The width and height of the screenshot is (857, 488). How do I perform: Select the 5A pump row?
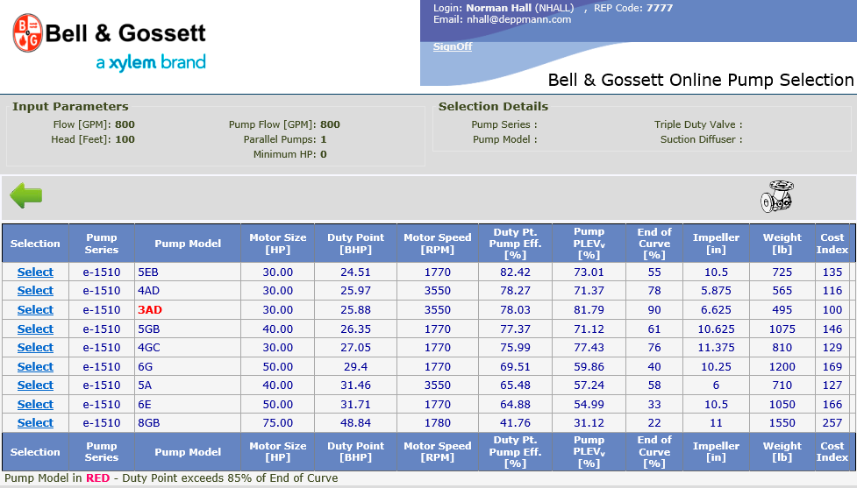coord(35,385)
